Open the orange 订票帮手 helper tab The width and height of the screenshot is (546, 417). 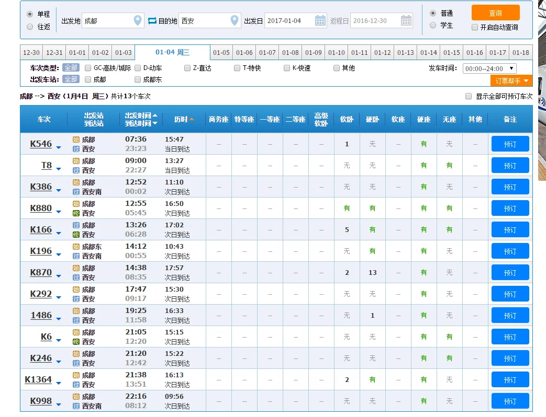(511, 81)
